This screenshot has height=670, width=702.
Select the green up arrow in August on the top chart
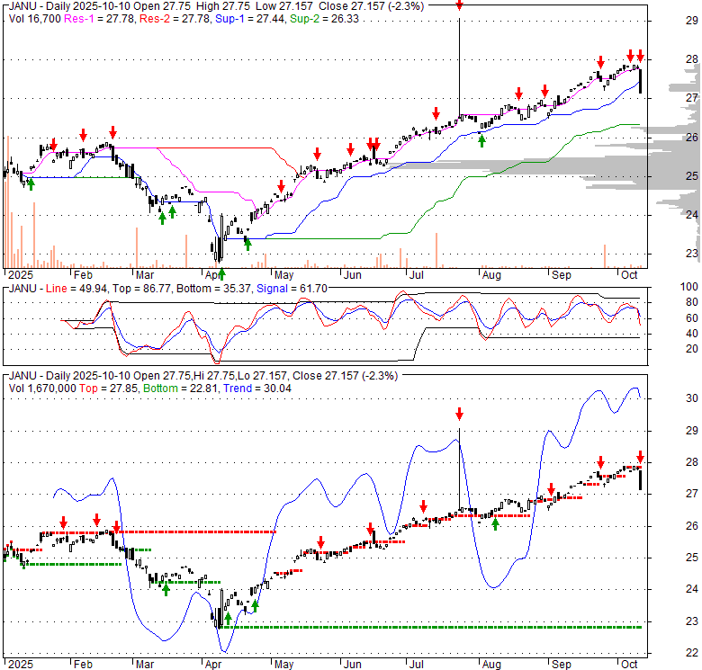coord(481,141)
